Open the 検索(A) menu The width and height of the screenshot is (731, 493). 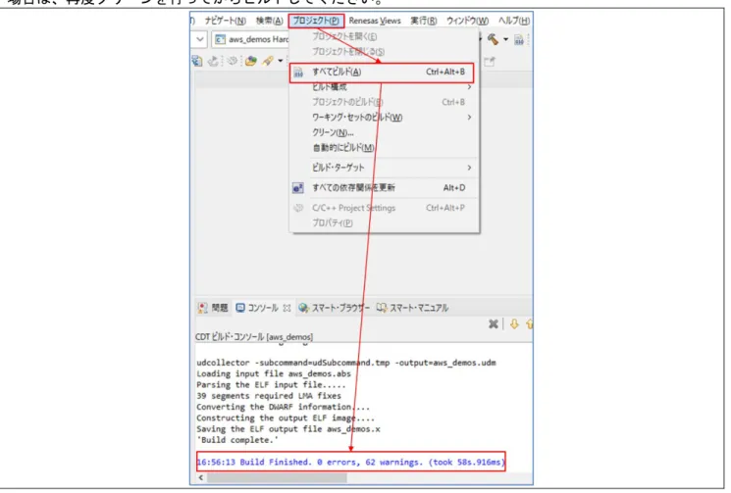[270, 21]
